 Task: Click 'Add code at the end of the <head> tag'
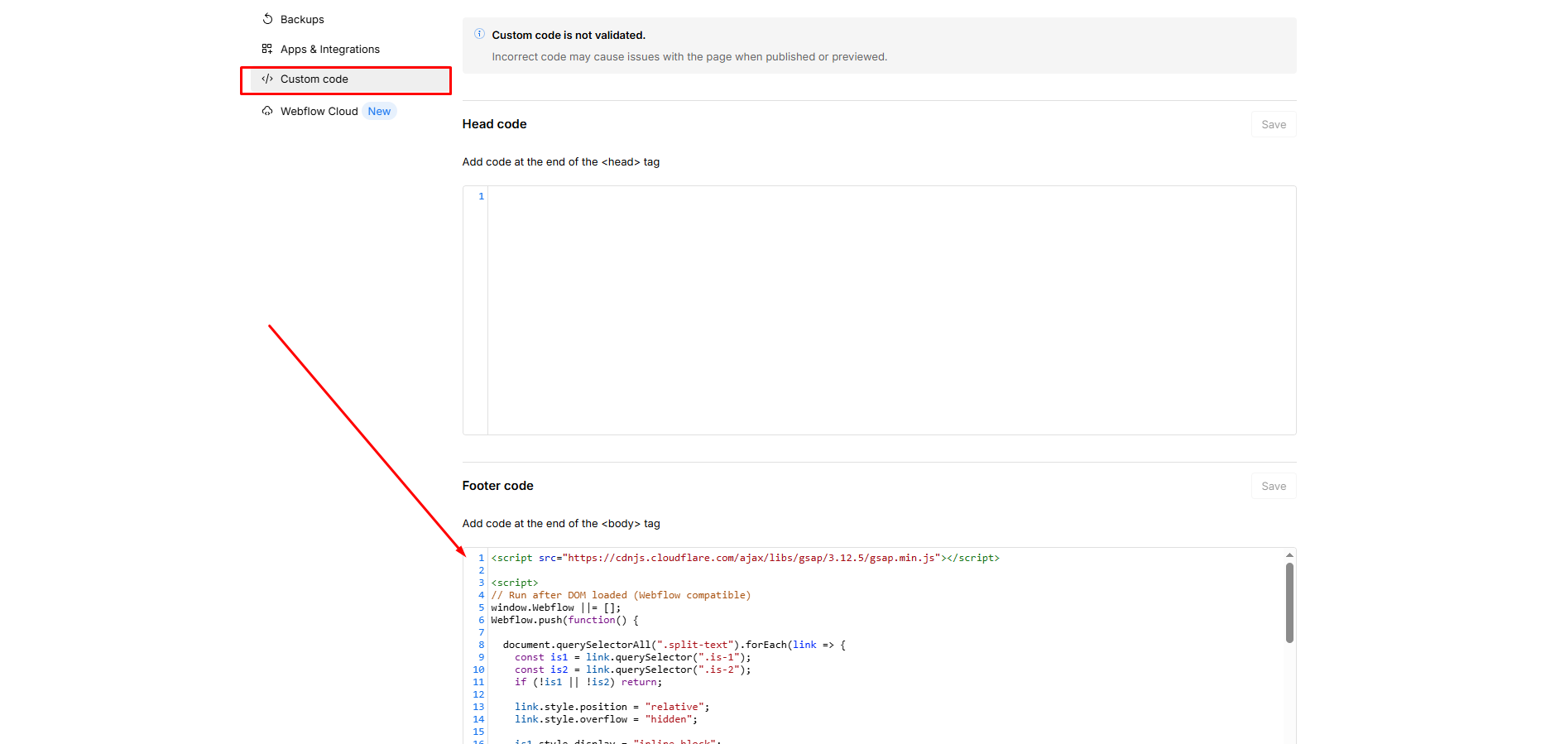pyautogui.click(x=561, y=162)
